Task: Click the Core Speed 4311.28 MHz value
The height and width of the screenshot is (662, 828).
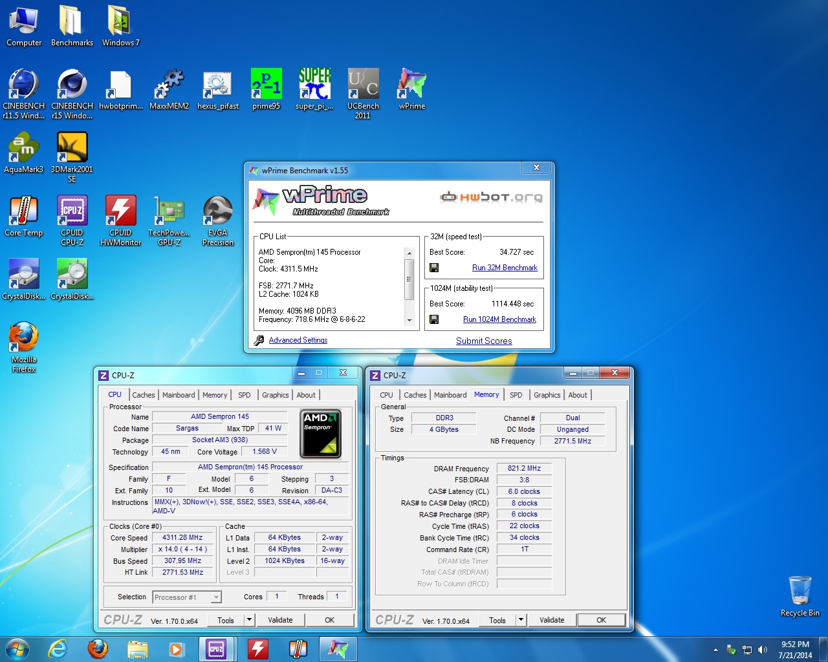Action: (182, 537)
